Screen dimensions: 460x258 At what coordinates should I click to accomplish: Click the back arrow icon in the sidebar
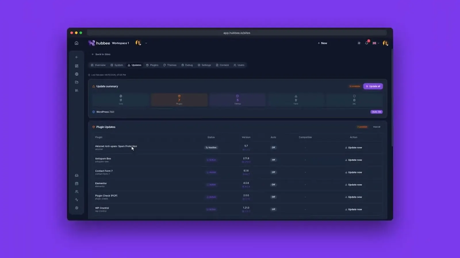pos(76,57)
